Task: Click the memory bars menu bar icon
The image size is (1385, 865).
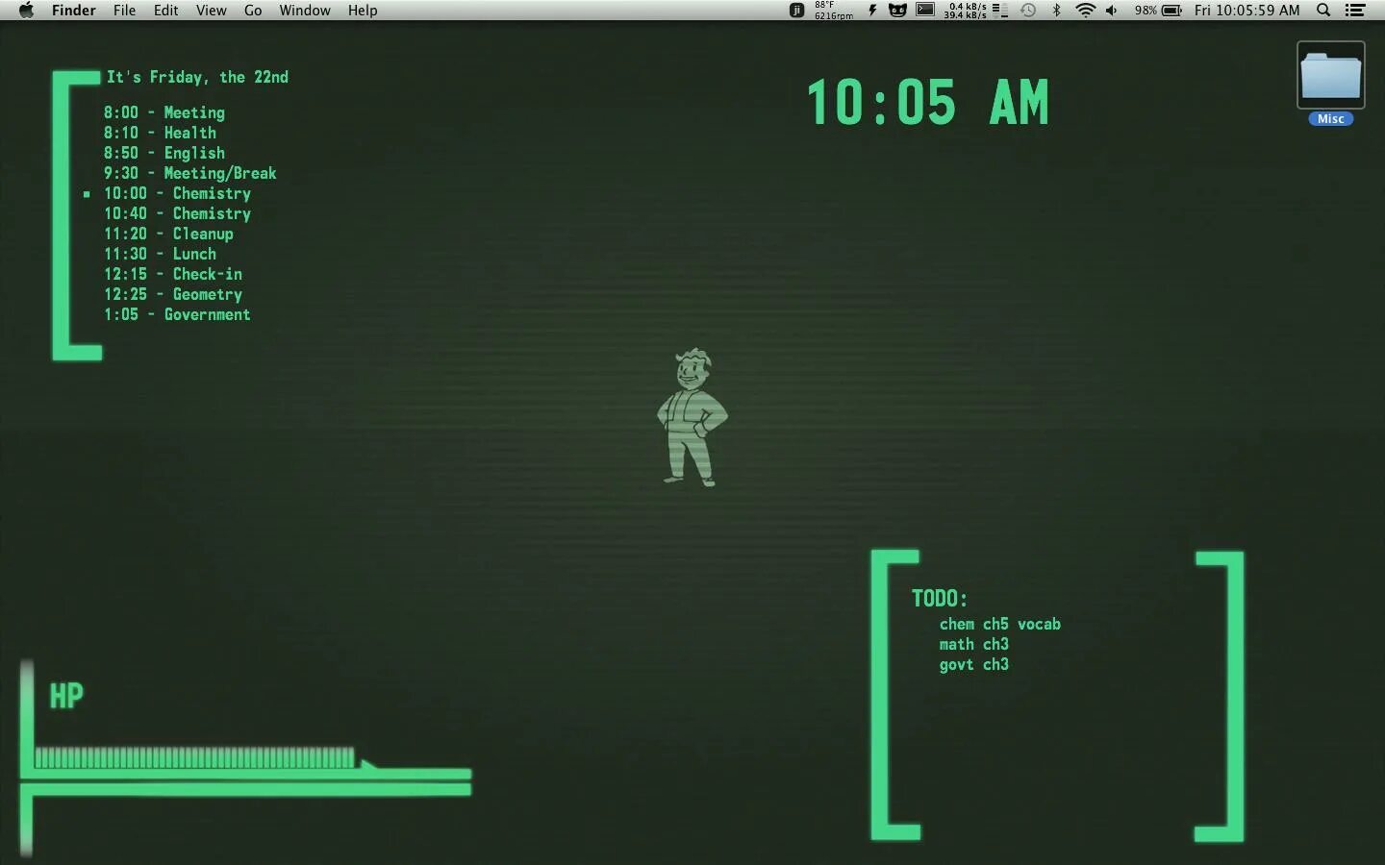Action: pos(1000,11)
